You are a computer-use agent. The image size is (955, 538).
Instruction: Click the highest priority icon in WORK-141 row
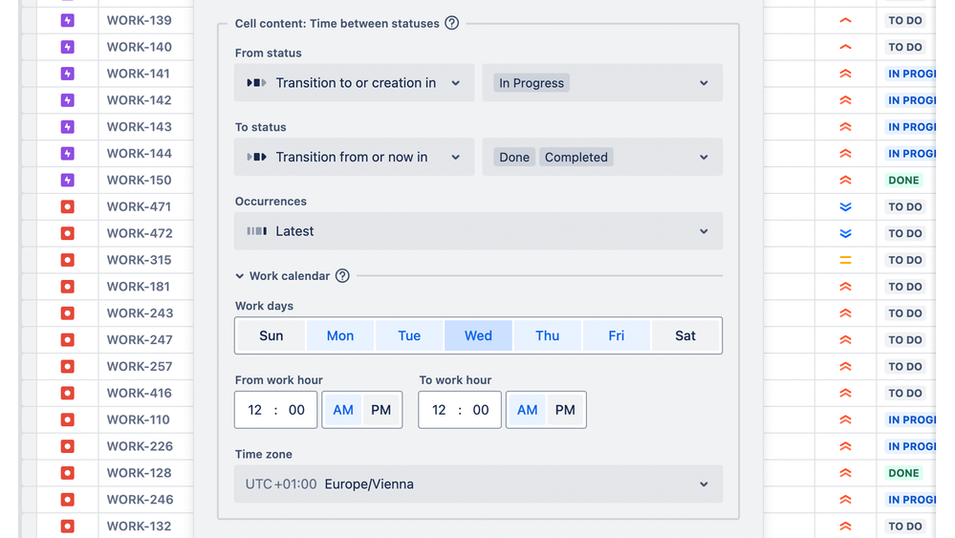(845, 74)
